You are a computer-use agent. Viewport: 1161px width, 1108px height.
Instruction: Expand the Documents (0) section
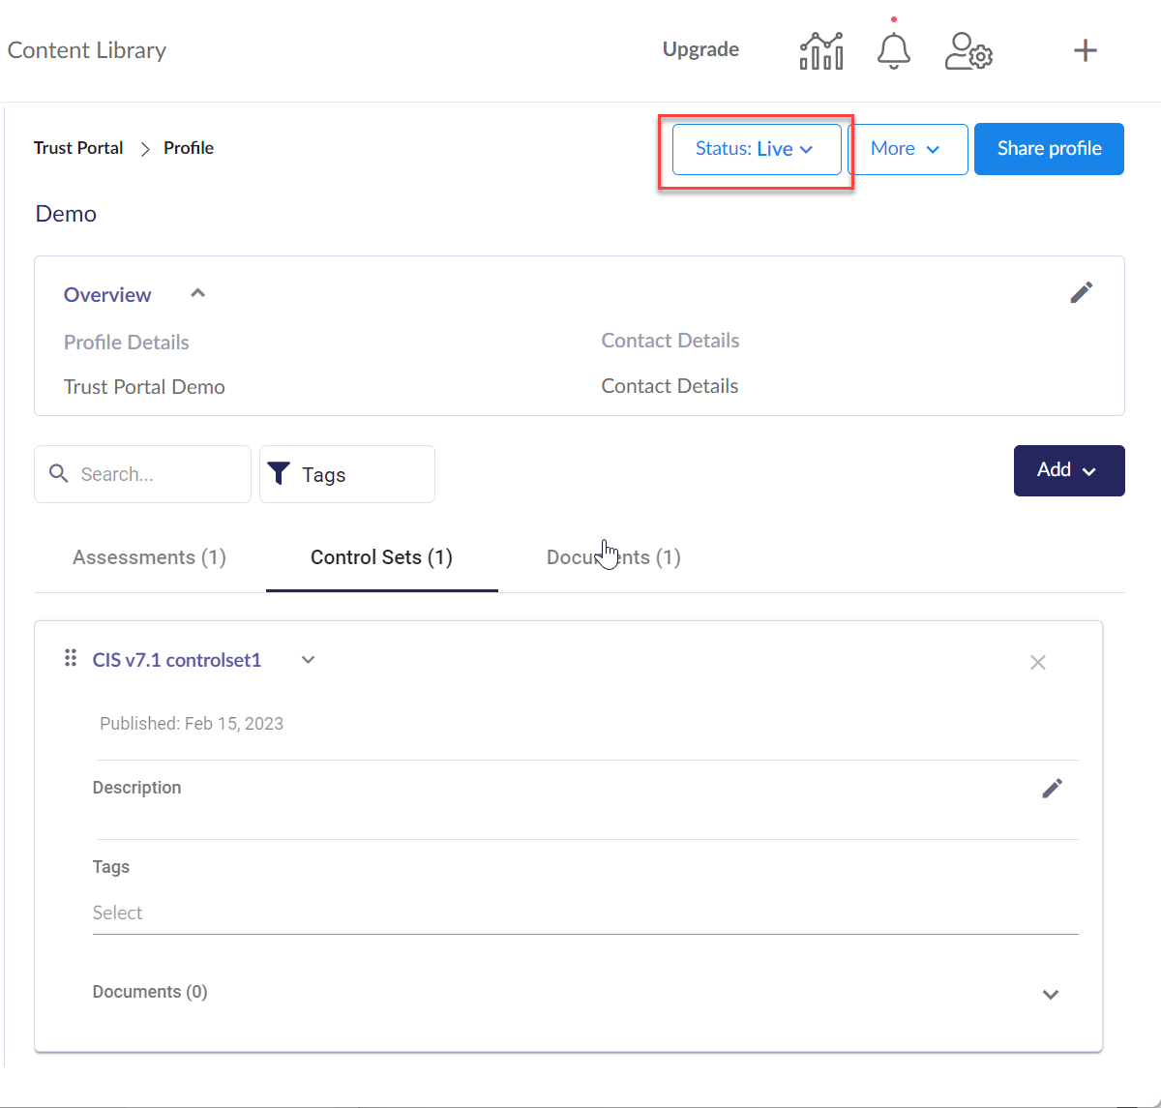[1050, 995]
